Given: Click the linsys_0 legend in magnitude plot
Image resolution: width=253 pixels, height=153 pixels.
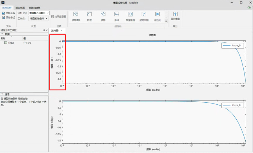Looking at the screenshot, I should coord(233,45).
